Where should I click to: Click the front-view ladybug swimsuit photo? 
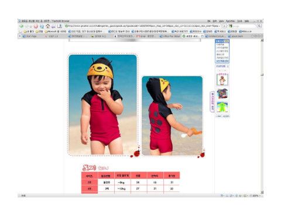click(103, 104)
